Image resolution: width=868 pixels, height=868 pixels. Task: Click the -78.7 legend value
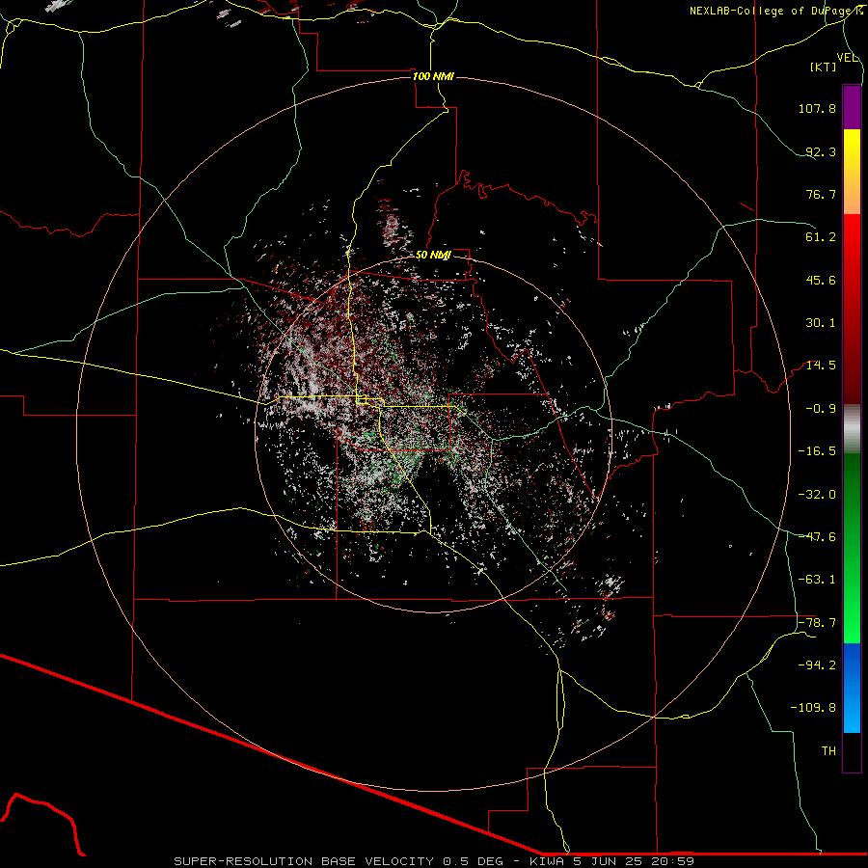point(817,623)
